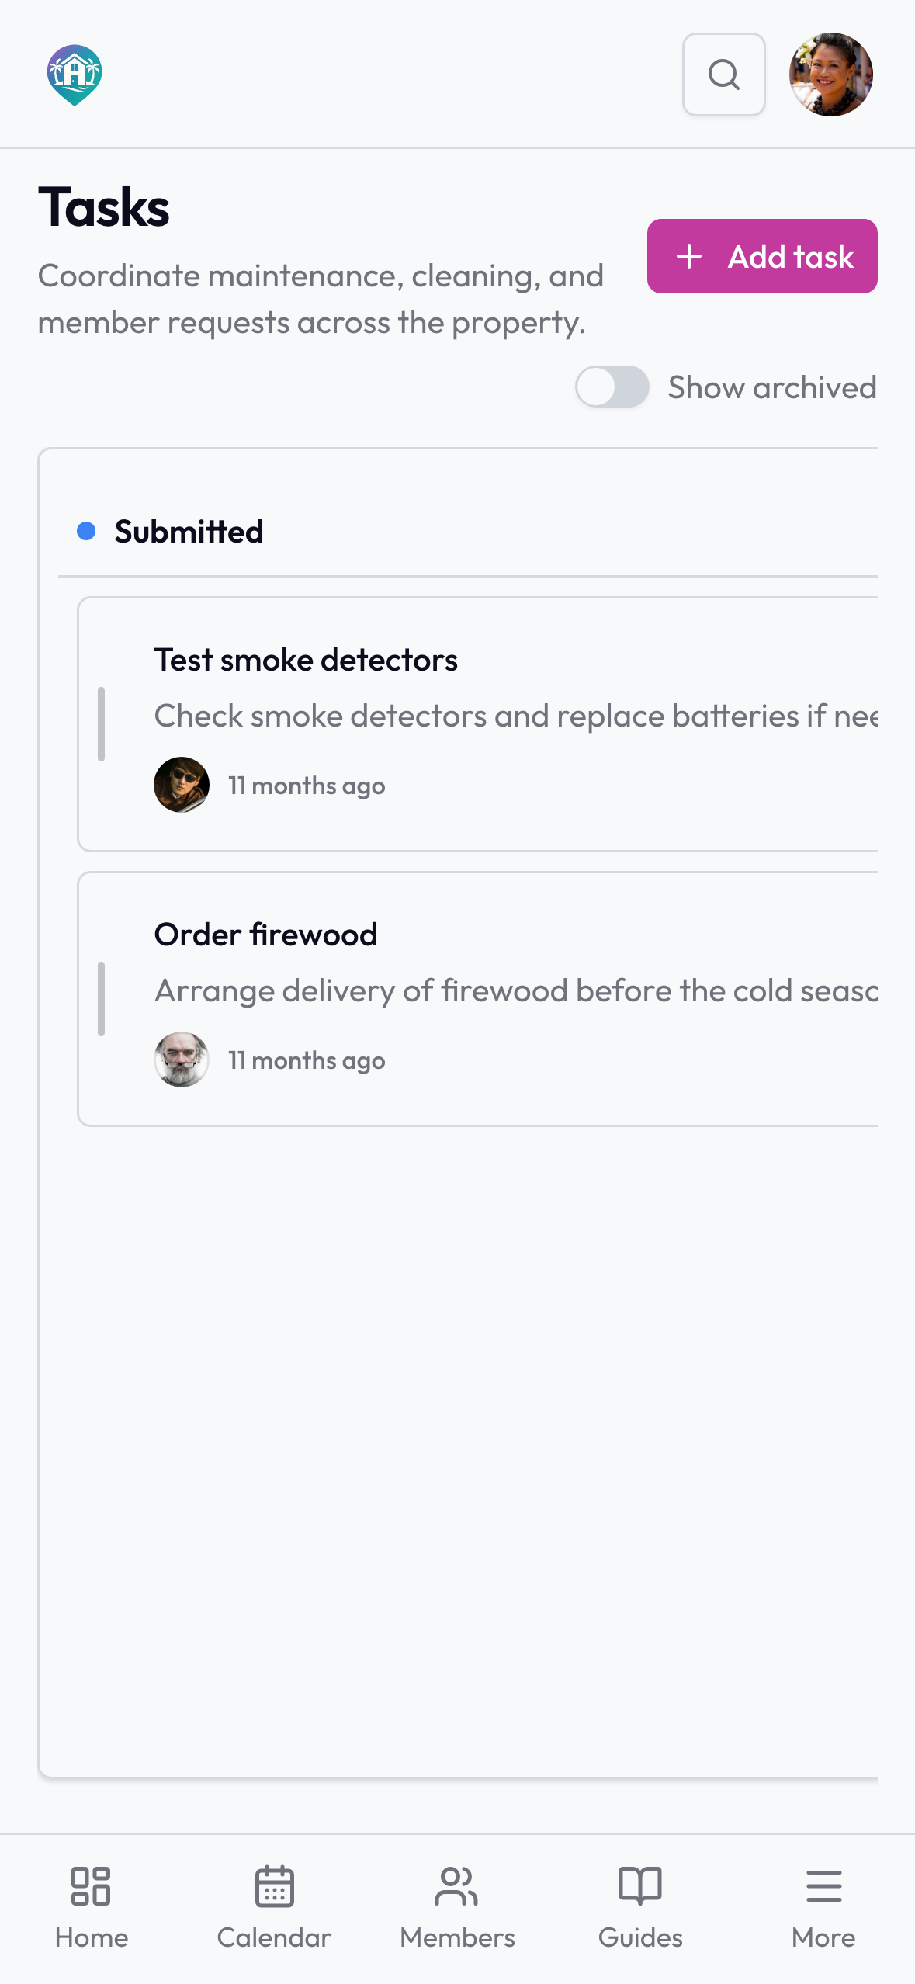Open the Test smoke detectors task
The image size is (915, 1984).
click(477, 724)
